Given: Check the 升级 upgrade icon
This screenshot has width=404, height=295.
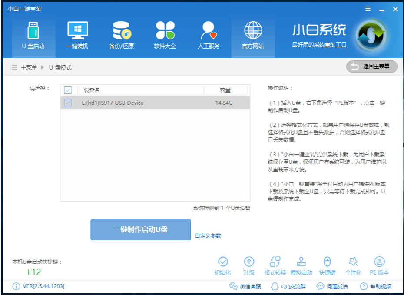Looking at the screenshot, I should [x=249, y=265].
